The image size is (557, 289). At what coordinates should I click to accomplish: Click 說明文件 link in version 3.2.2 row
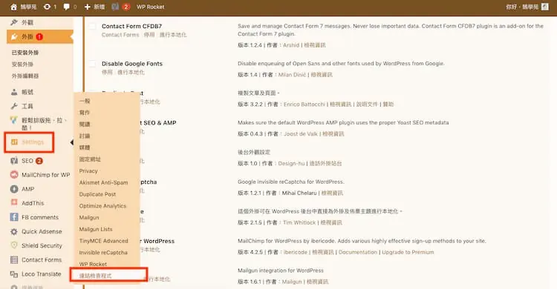click(367, 104)
